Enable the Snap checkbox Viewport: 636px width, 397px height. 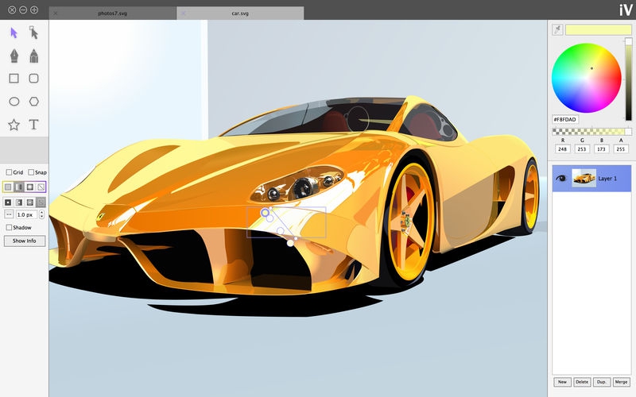point(31,172)
